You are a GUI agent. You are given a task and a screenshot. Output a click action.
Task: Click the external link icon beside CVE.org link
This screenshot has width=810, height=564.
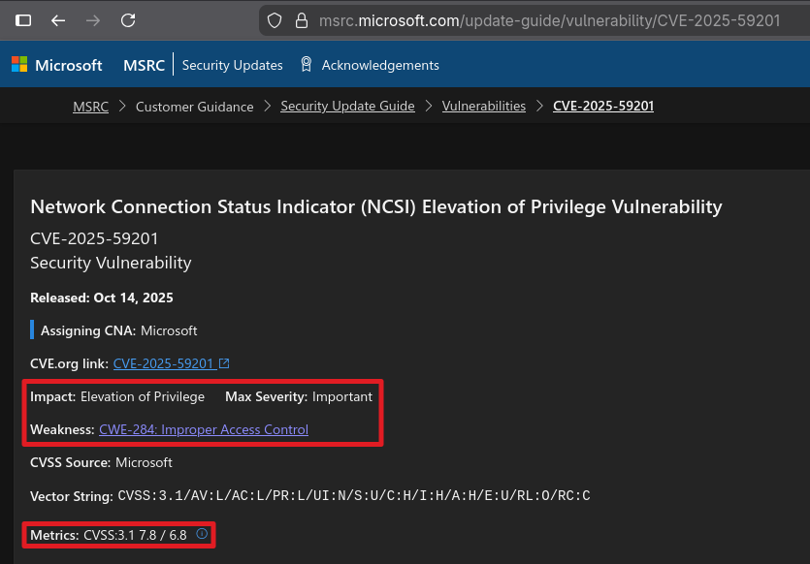tap(225, 364)
